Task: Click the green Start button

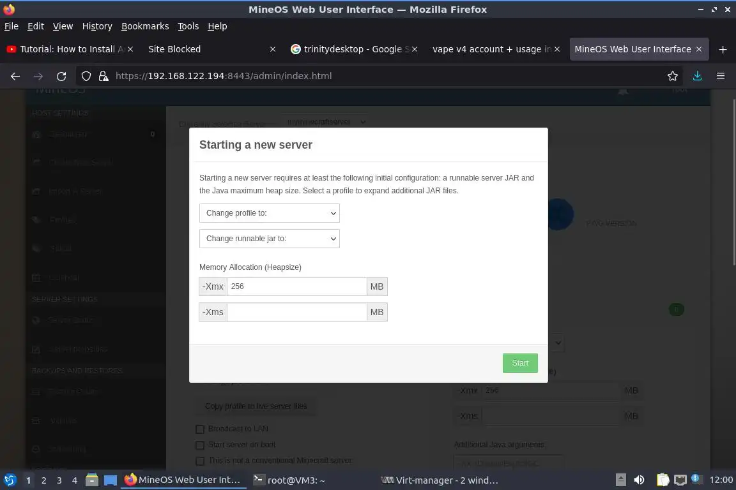Action: [x=519, y=363]
